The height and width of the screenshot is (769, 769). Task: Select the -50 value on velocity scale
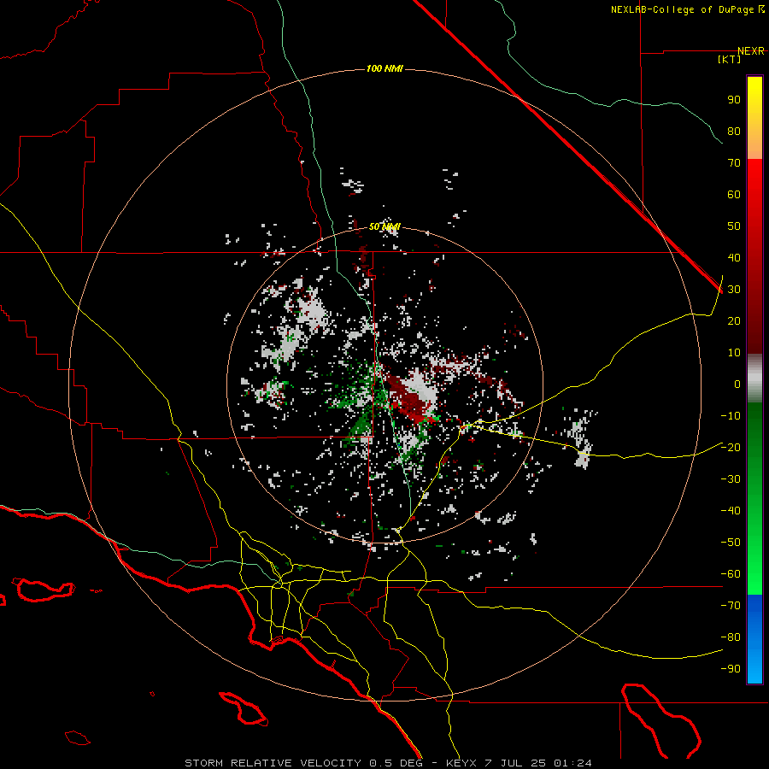tap(731, 543)
